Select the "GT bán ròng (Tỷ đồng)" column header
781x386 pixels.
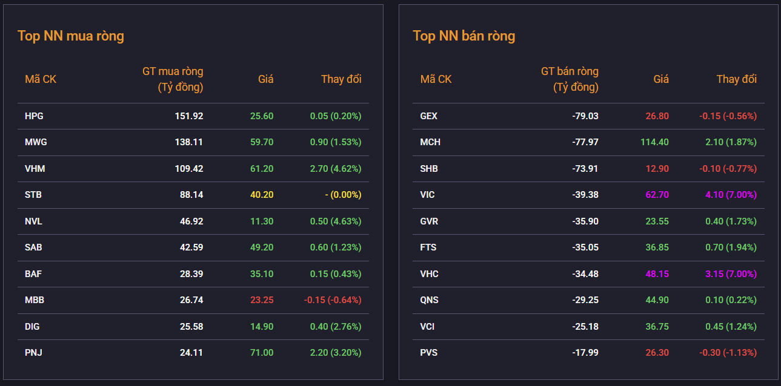tap(570, 79)
